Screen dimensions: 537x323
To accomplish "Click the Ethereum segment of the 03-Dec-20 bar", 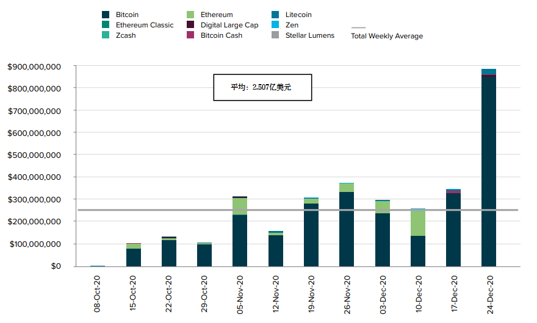I will (x=383, y=207).
